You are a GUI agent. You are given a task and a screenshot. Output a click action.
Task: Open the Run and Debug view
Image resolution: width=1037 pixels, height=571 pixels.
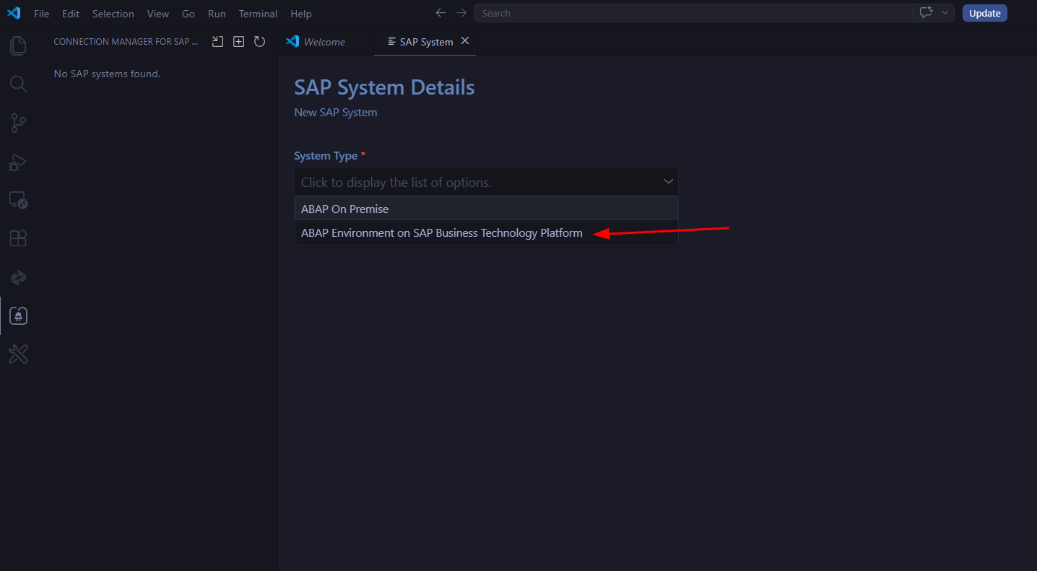click(18, 162)
